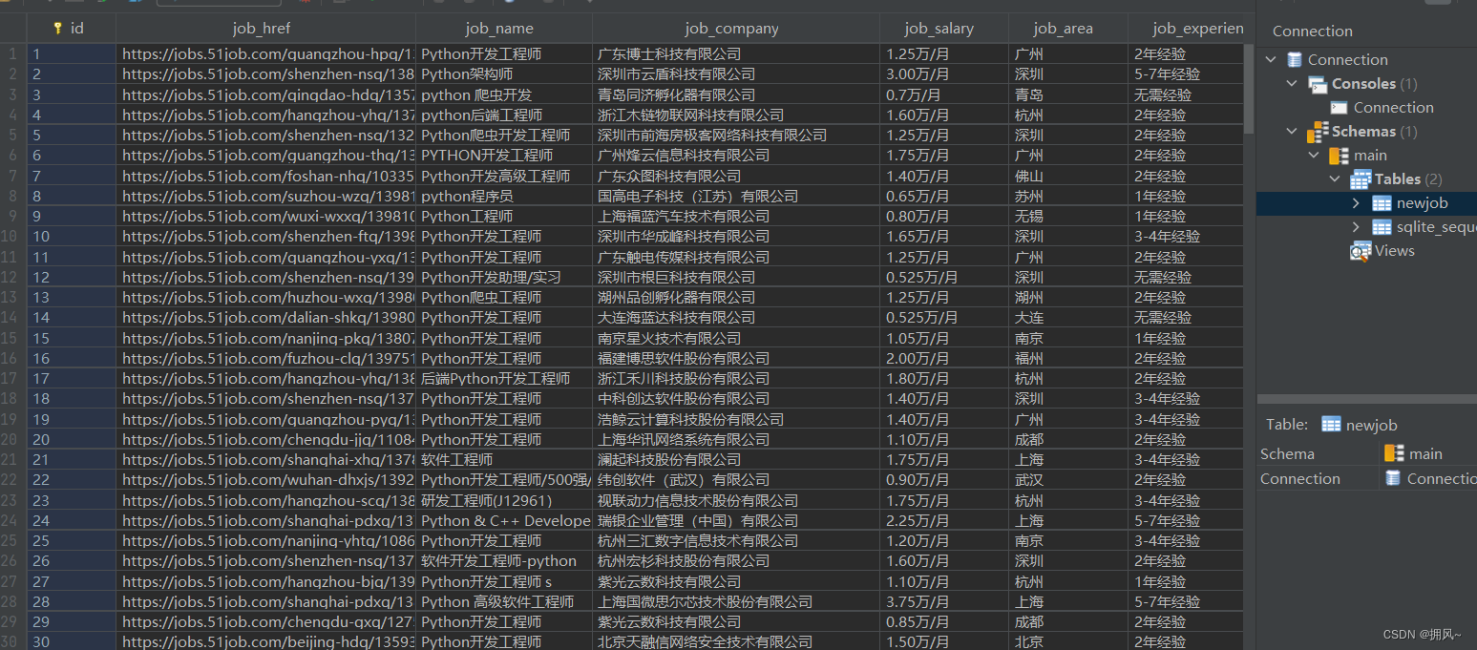Sort by the job_area column header
Screen dimensions: 1477x650
click(1067, 29)
